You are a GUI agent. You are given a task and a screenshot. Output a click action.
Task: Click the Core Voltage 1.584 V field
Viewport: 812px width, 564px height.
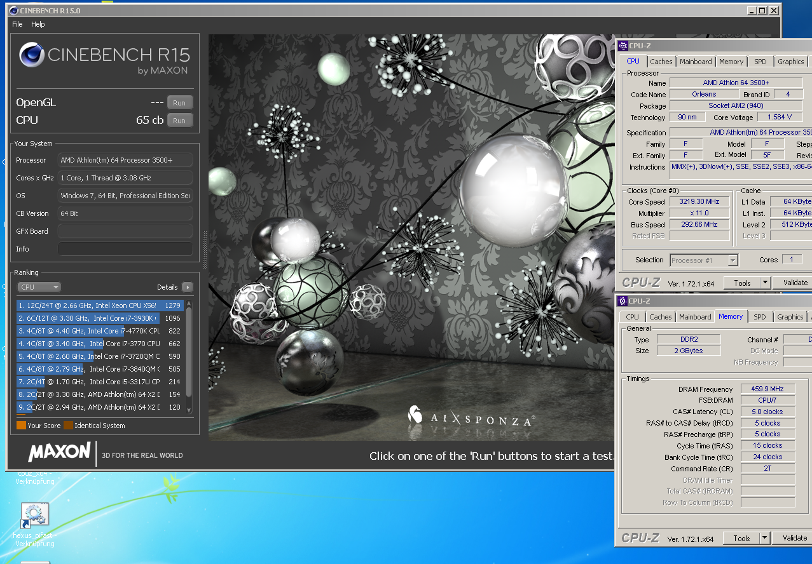(x=780, y=117)
